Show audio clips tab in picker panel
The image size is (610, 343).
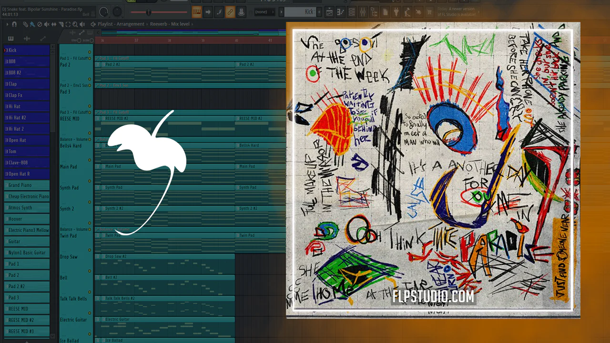click(27, 39)
